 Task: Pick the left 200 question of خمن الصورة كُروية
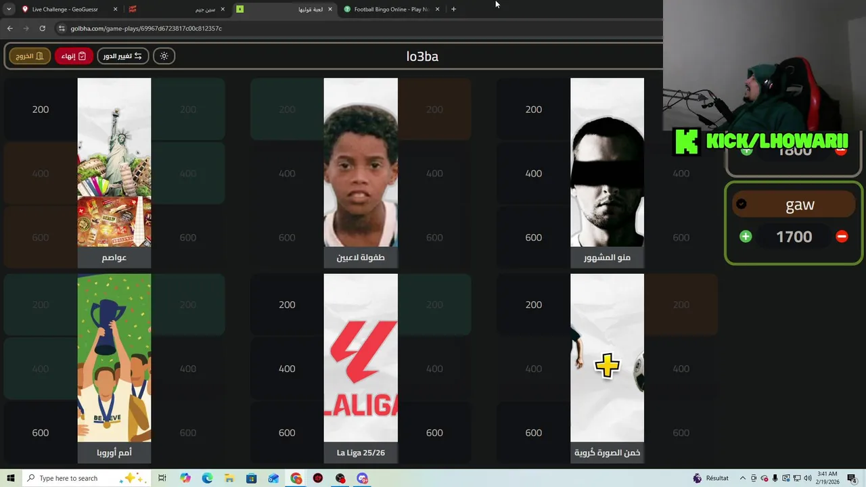534,305
